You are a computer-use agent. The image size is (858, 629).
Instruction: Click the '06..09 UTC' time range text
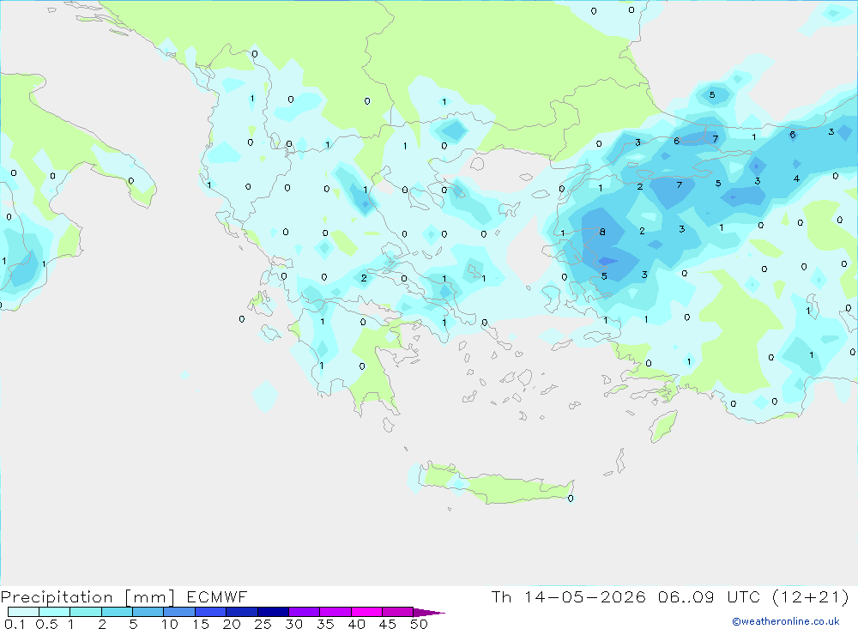coord(710,597)
